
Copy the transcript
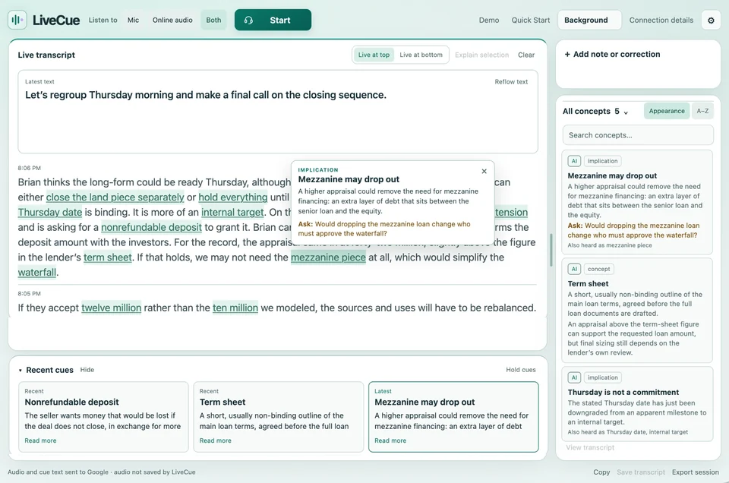tap(601, 472)
